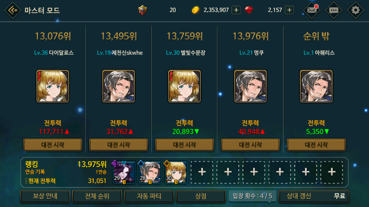Open the mailbox envelope icon
This screenshot has height=207, width=369.
[x=312, y=10]
